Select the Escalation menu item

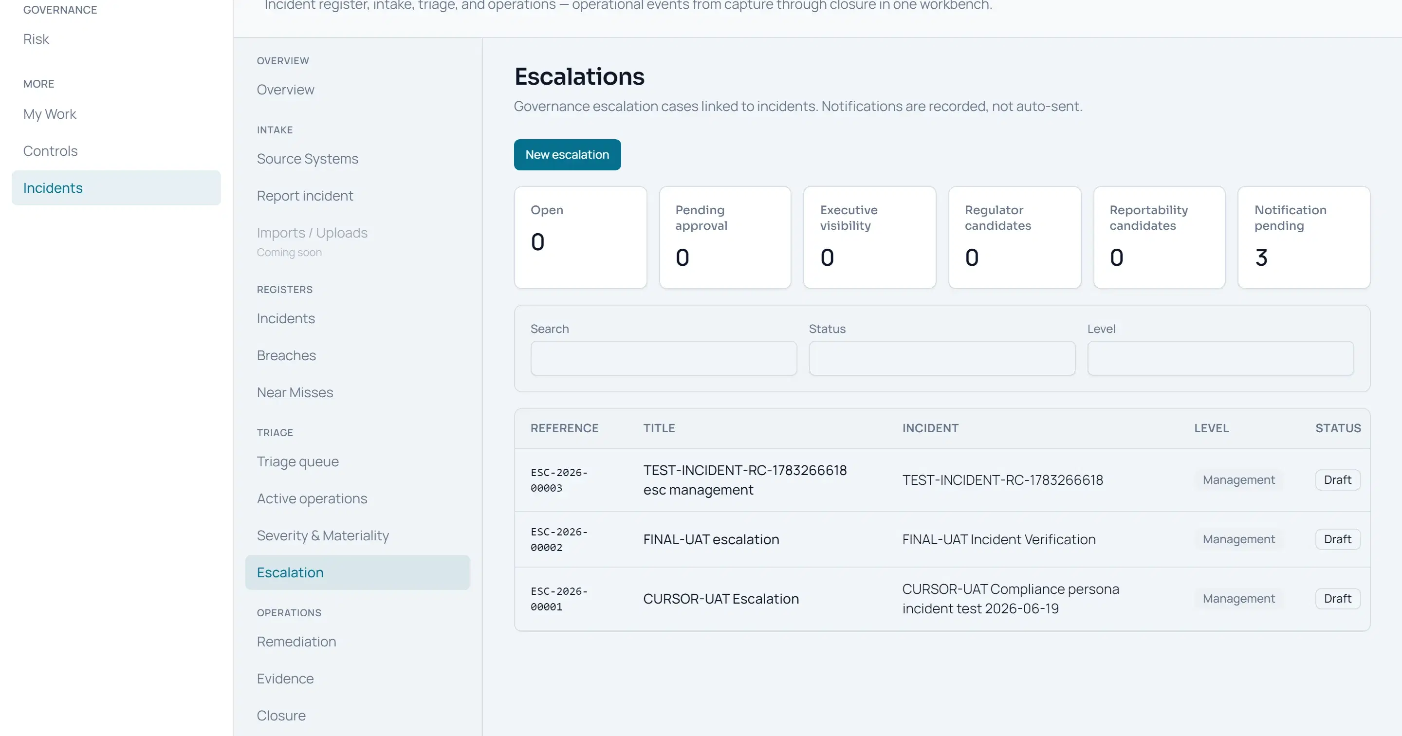pyautogui.click(x=358, y=572)
